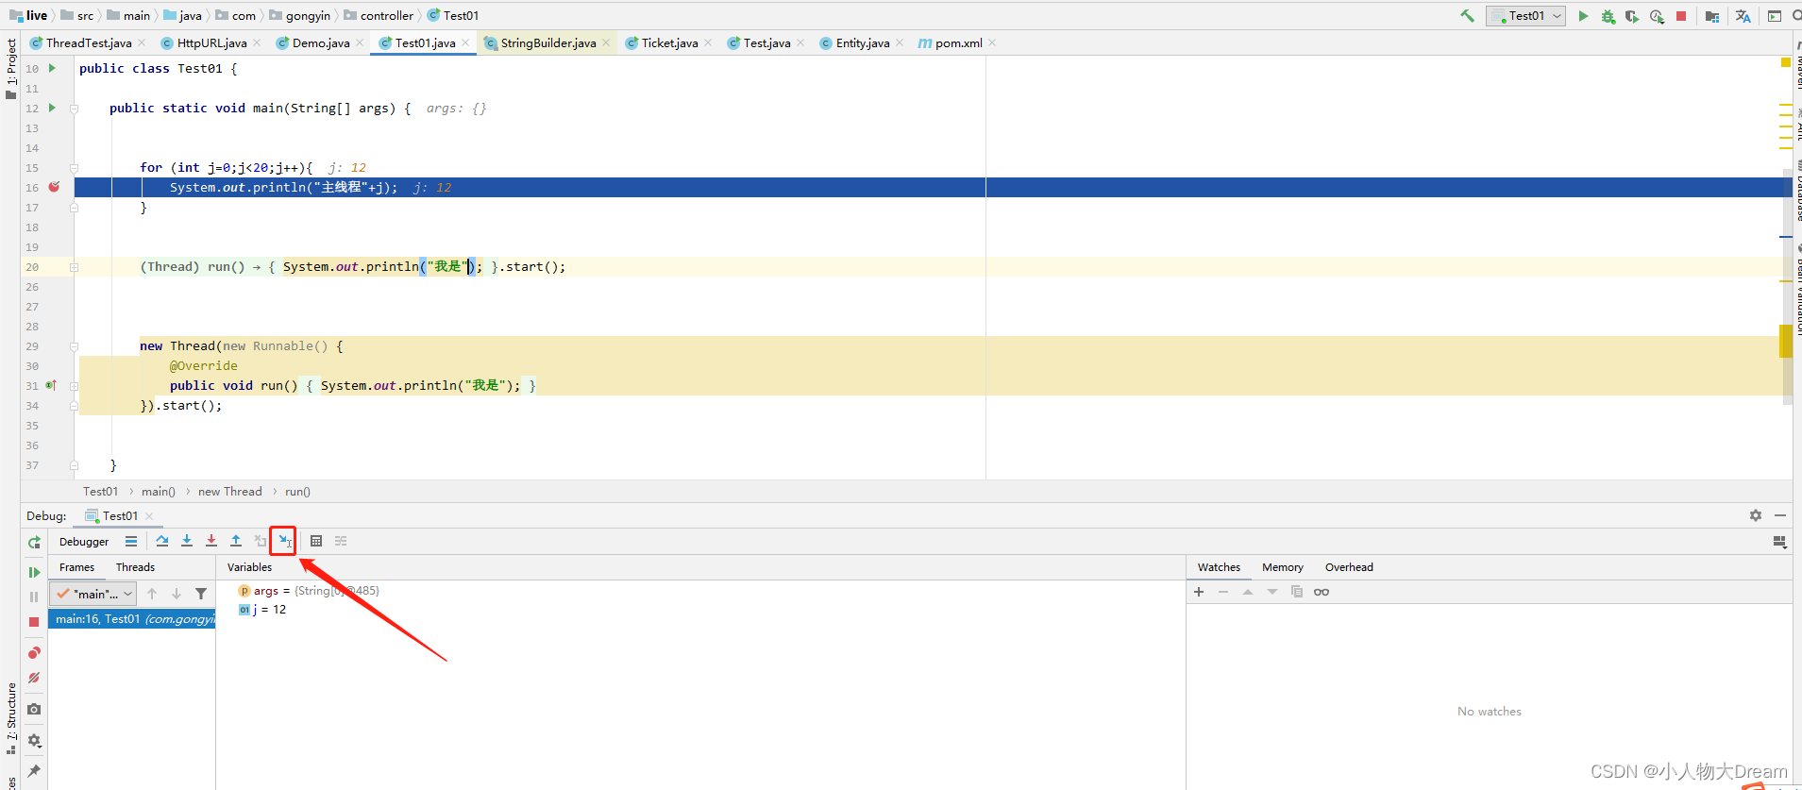Expand the folded run method at line 31

click(74, 386)
